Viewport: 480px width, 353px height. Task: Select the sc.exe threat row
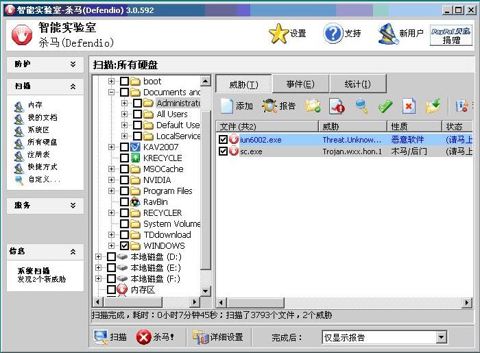(x=344, y=151)
